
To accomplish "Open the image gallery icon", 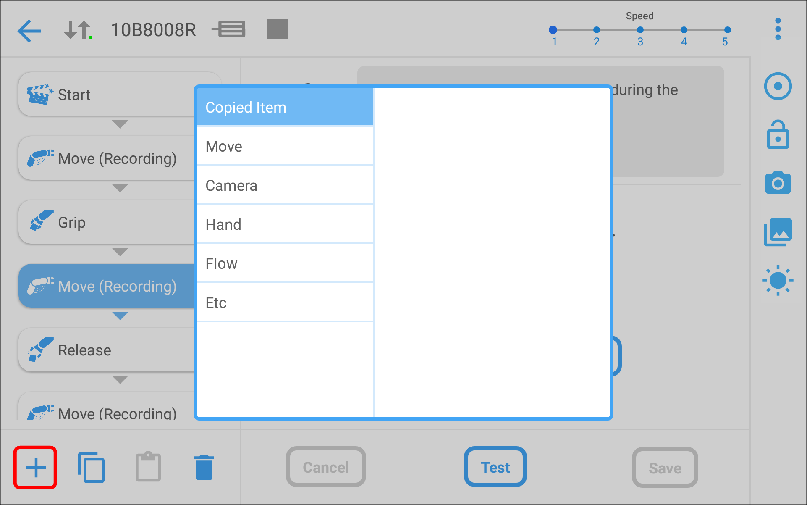I will click(x=778, y=232).
